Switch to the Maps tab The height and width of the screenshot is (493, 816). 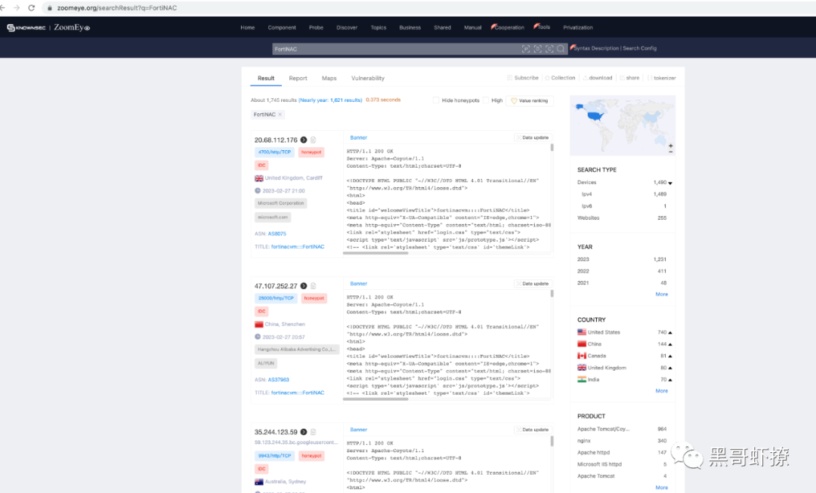click(329, 78)
